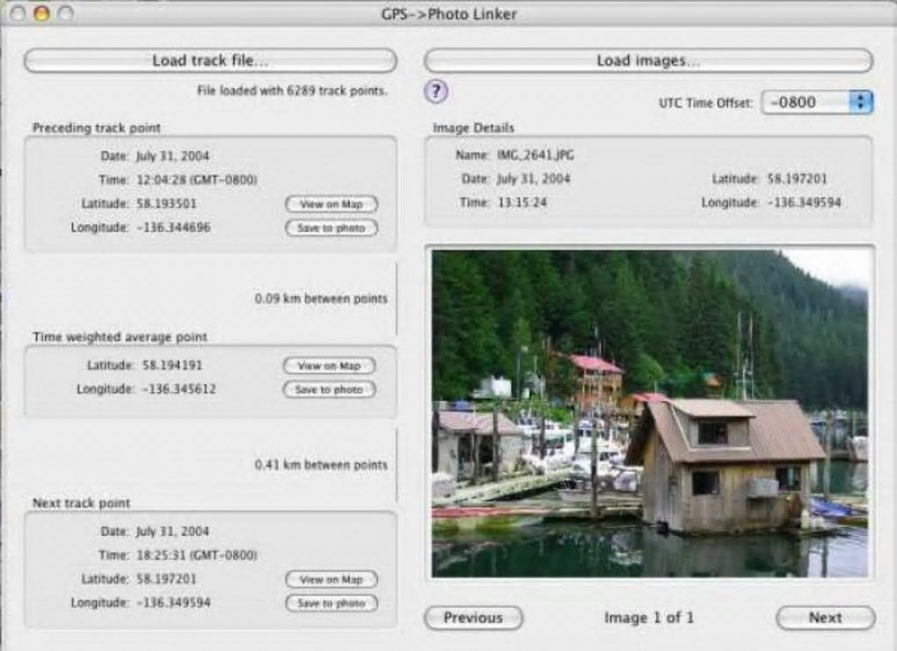Click Load images button

tap(648, 61)
